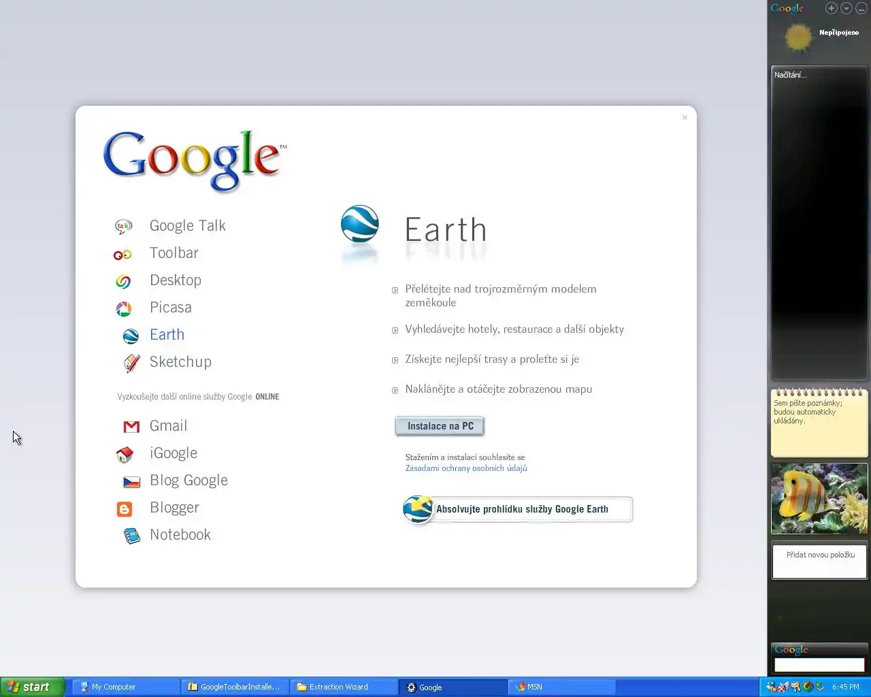Click the globe icon on the tour button
The width and height of the screenshot is (871, 697).
(418, 508)
